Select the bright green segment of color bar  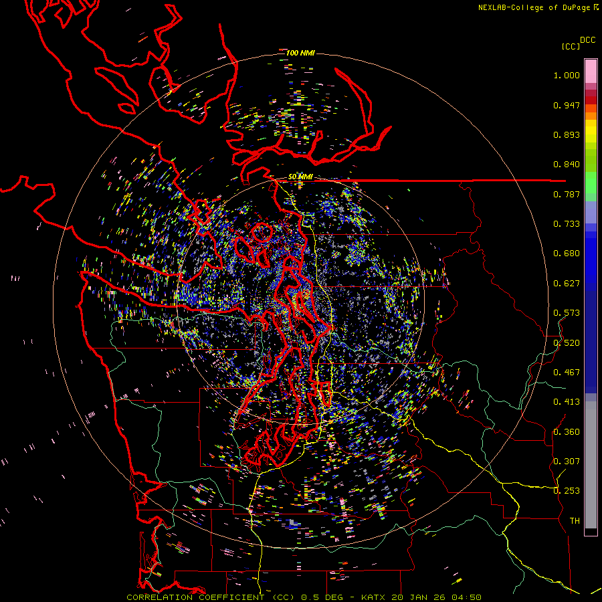pos(591,183)
